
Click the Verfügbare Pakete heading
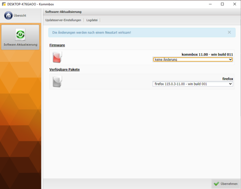click(x=64, y=69)
